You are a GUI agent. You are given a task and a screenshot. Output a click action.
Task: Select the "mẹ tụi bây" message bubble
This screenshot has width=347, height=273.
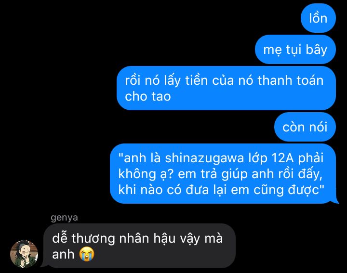(295, 49)
